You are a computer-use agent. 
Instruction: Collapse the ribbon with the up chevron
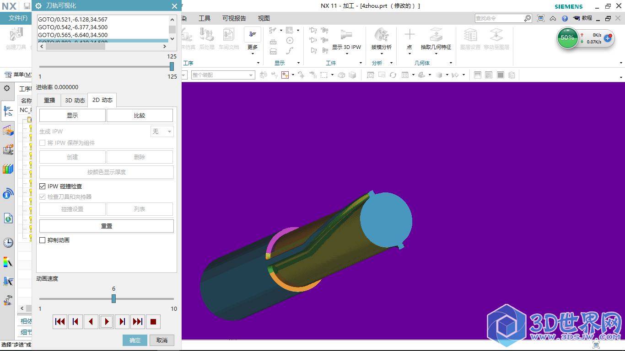[x=553, y=18]
